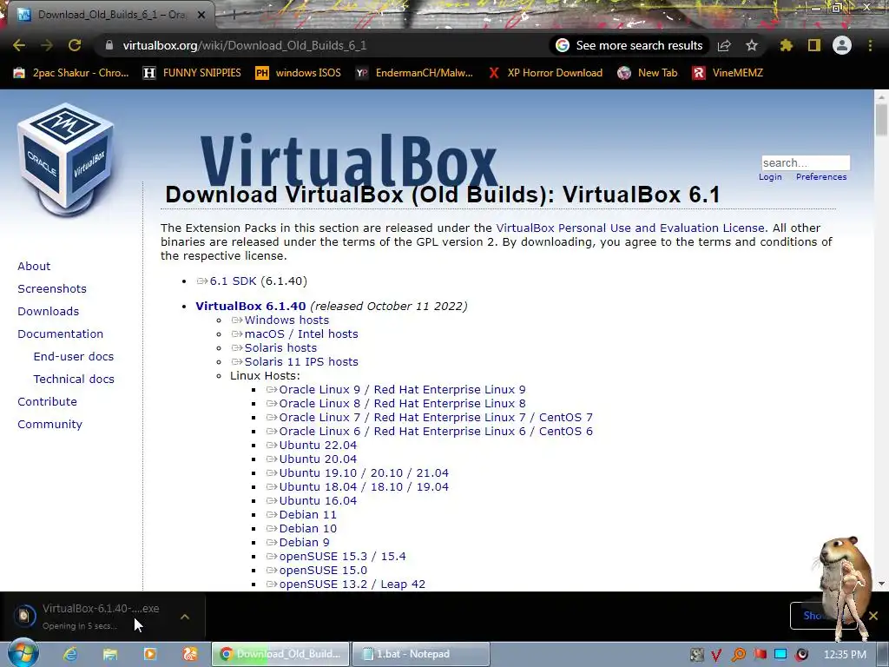Download the macOS / Intel hosts build
Image resolution: width=889 pixels, height=667 pixels.
tap(295, 334)
